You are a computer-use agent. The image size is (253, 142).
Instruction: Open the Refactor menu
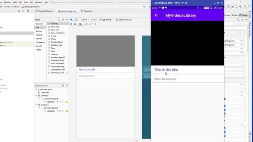point(7,2)
